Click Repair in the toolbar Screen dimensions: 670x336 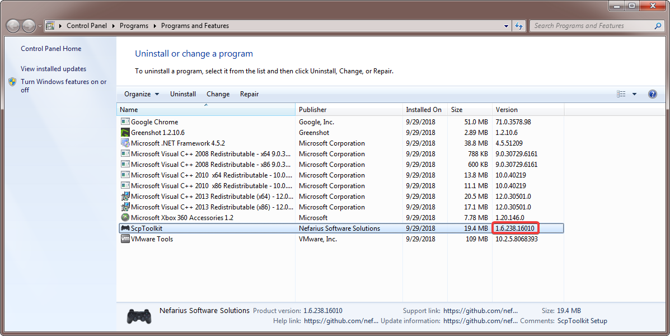pyautogui.click(x=250, y=94)
